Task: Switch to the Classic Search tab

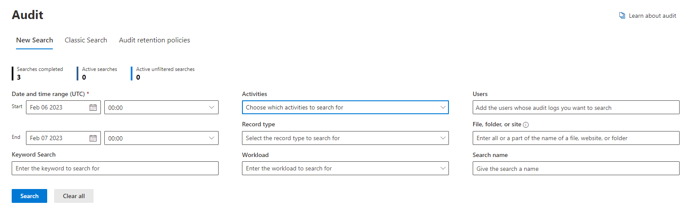Action: coord(86,40)
